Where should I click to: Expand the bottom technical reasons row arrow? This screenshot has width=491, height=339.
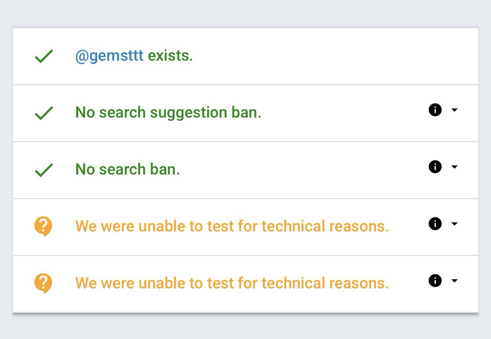[454, 281]
